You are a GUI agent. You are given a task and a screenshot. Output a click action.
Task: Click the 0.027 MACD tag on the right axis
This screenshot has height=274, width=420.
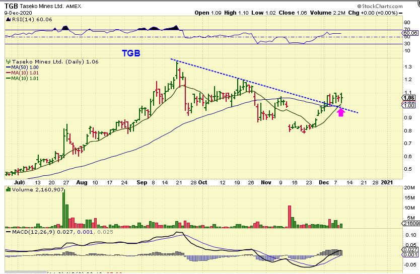(x=410, y=250)
